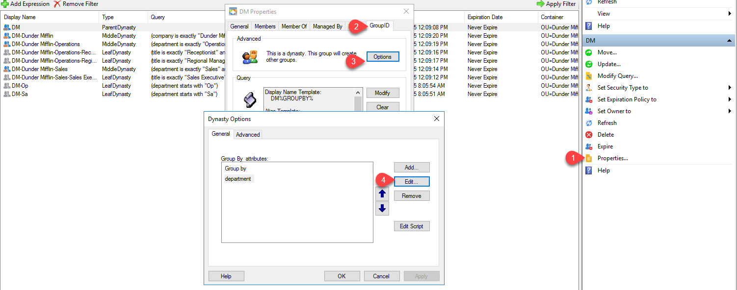Image resolution: width=737 pixels, height=290 pixels.
Task: Click the Remove Filter icon
Action: click(58, 4)
